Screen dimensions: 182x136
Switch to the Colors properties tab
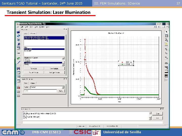coord(33,83)
